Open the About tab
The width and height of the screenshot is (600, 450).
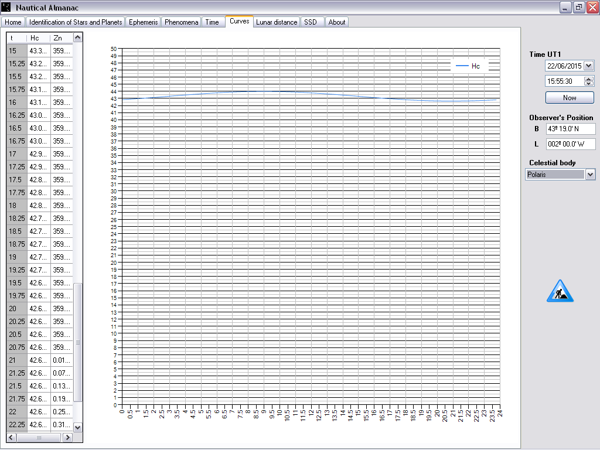pos(337,22)
